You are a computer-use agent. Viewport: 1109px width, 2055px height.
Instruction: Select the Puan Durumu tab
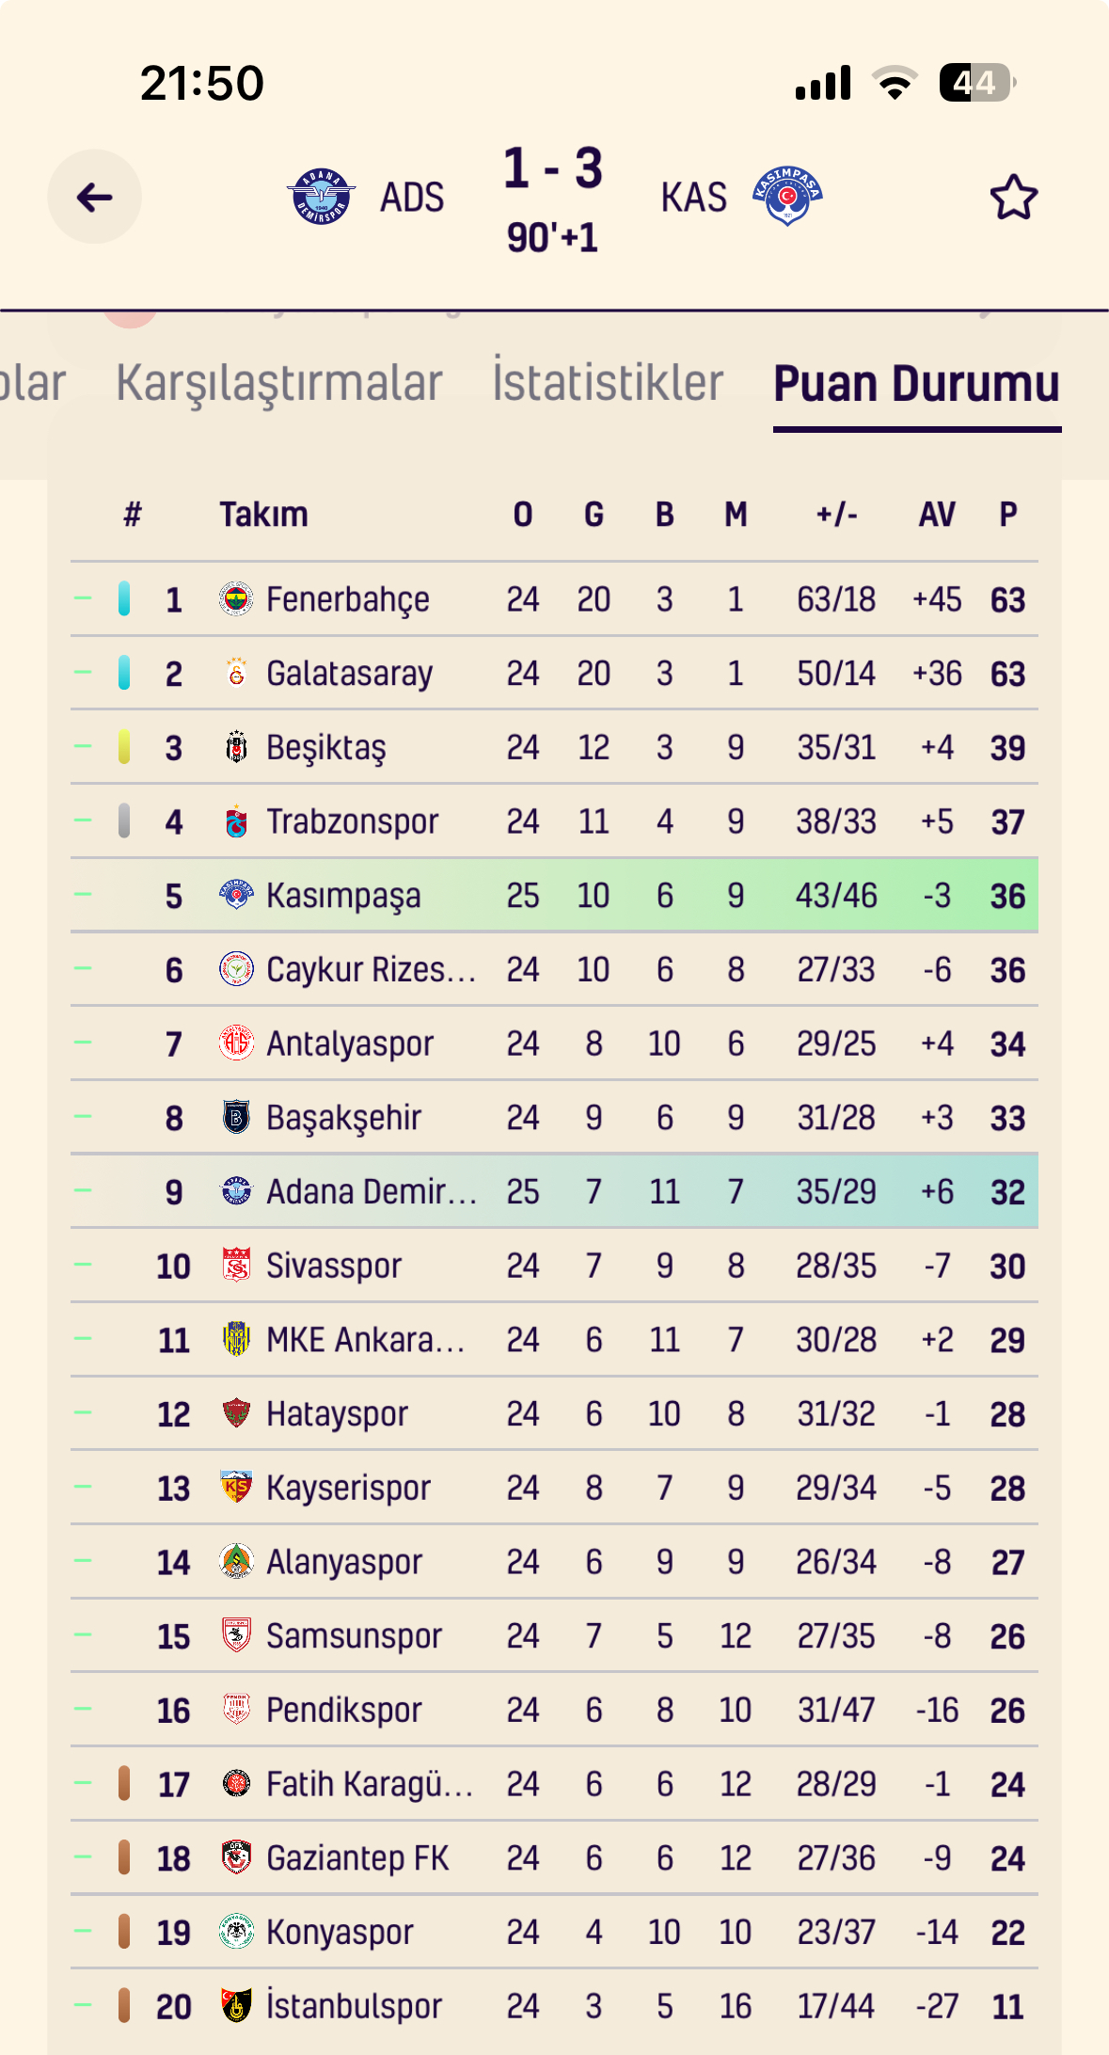[917, 384]
